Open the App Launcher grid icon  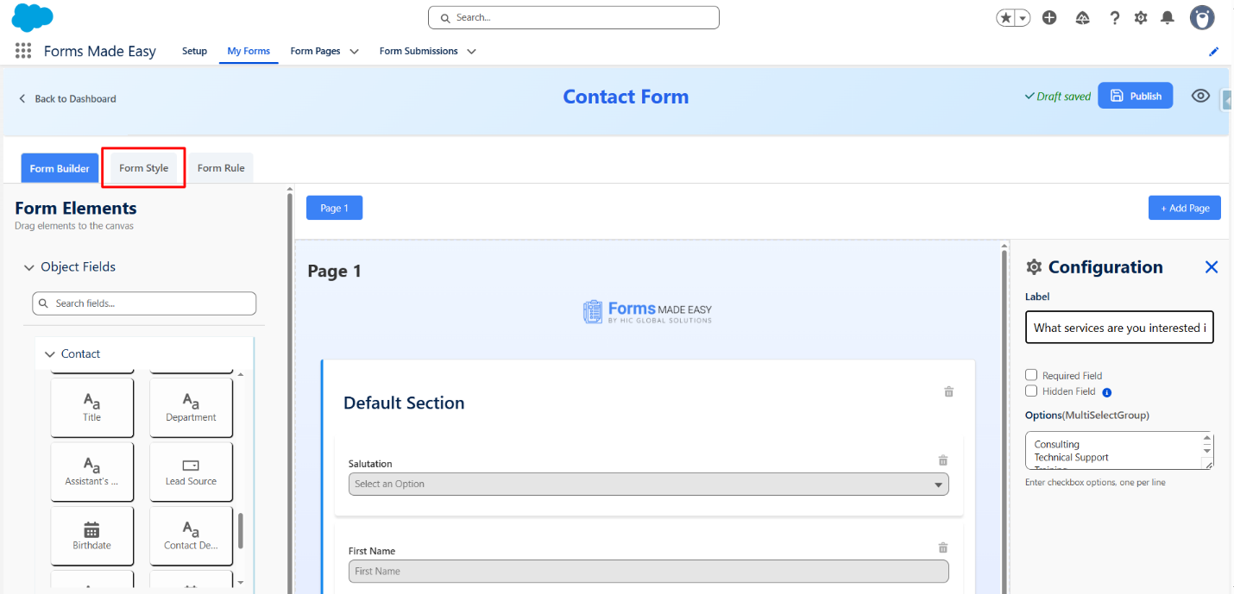tap(23, 51)
